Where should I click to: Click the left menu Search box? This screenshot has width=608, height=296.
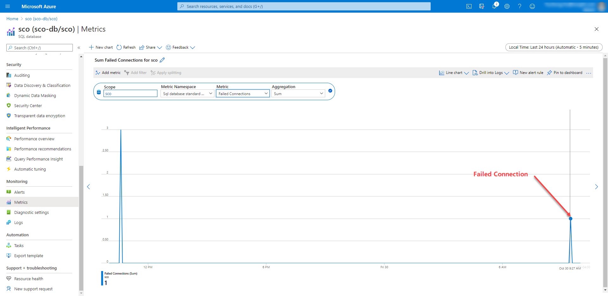click(40, 48)
